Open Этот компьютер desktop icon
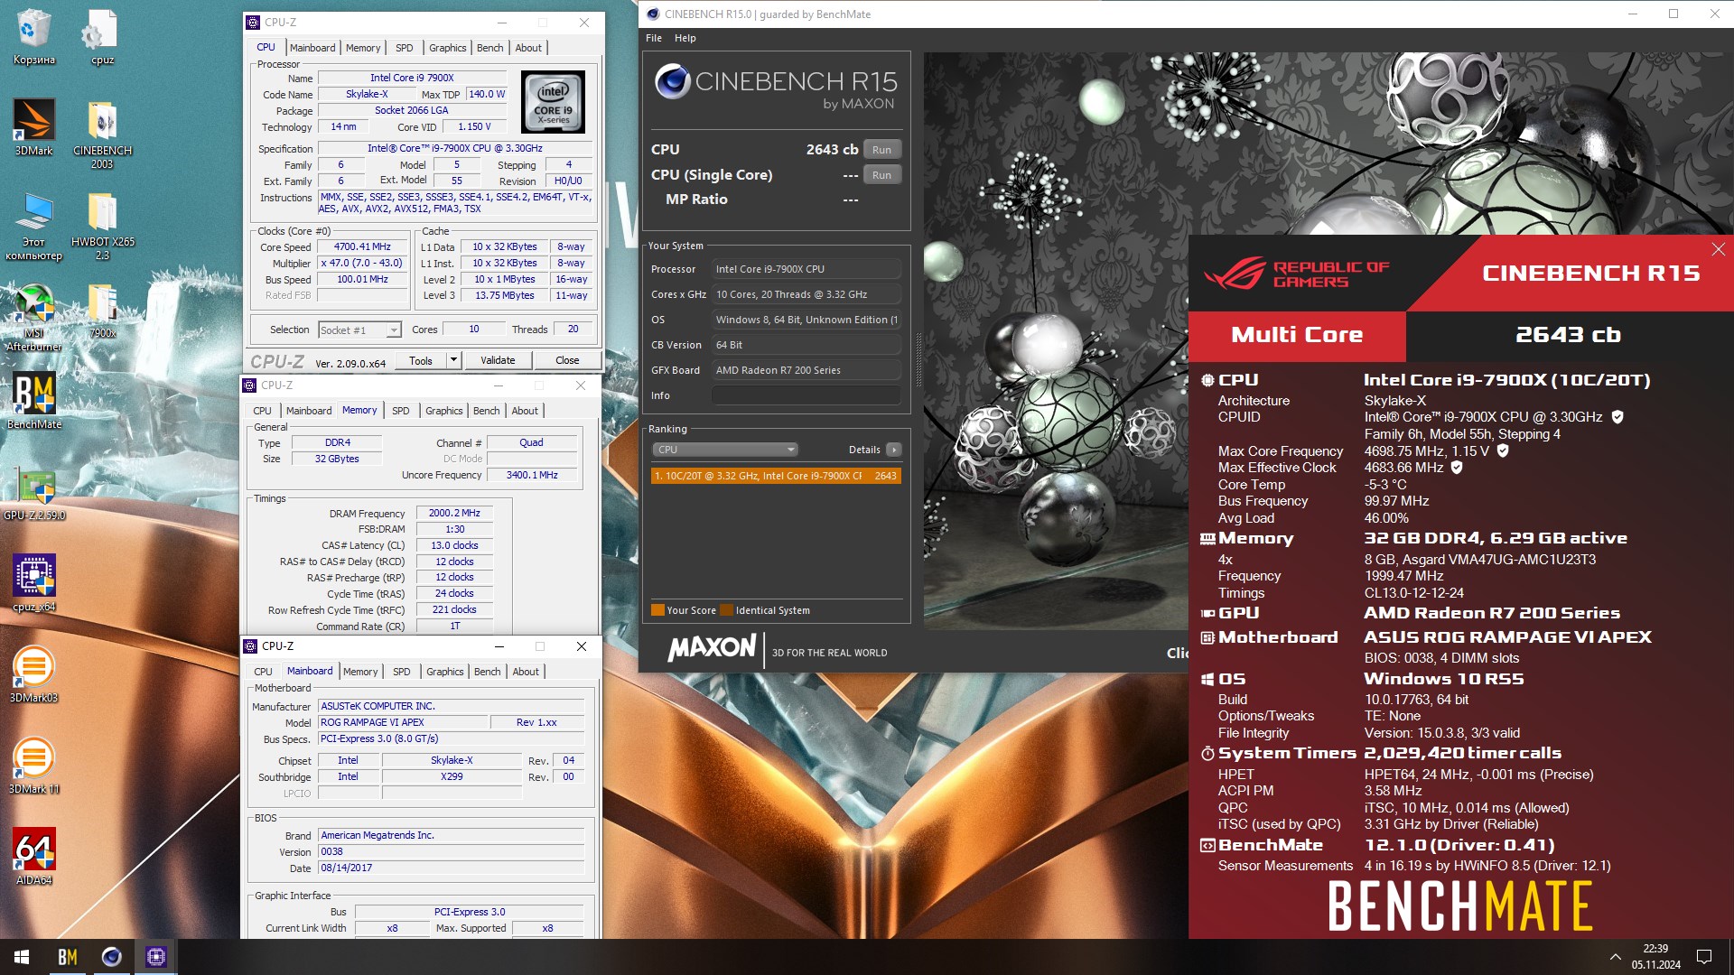The image size is (1734, 975). tap(33, 226)
